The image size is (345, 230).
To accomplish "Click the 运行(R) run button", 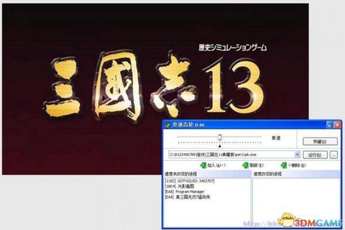I will pos(315,155).
